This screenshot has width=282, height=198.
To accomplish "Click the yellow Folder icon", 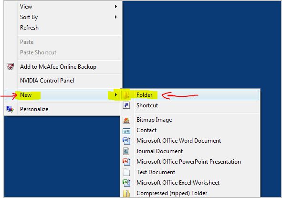I will [x=126, y=95].
